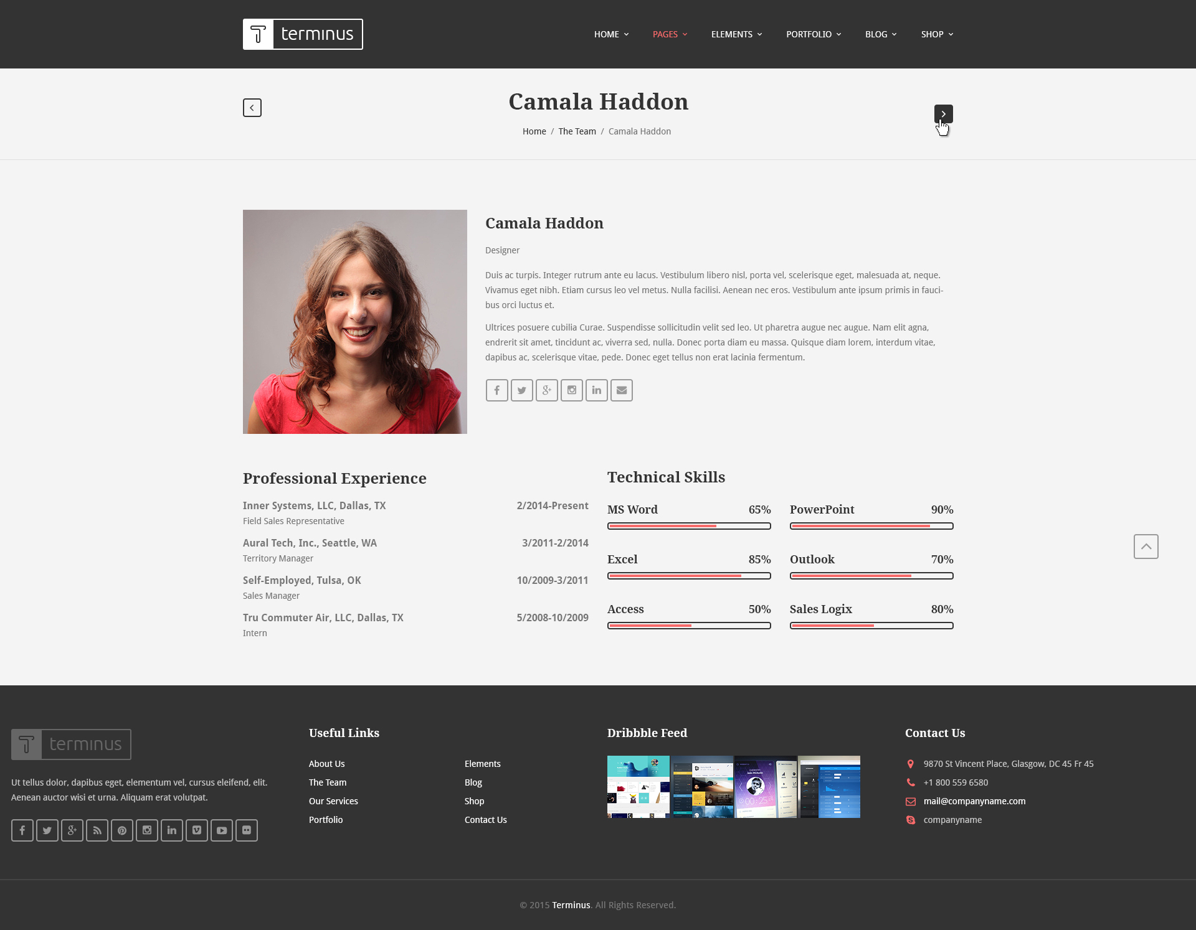The image size is (1196, 930).
Task: Click the mail@companyname.com link
Action: pos(974,801)
